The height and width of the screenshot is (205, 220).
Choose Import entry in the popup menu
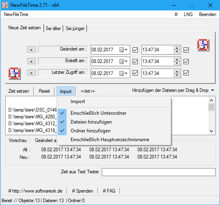tap(114, 101)
